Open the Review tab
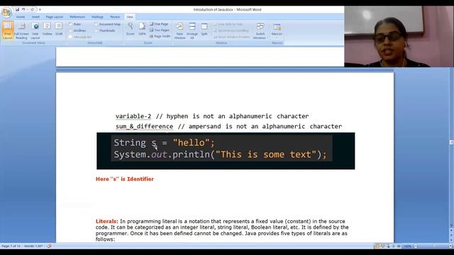Image resolution: width=454 pixels, height=255 pixels. [115, 17]
